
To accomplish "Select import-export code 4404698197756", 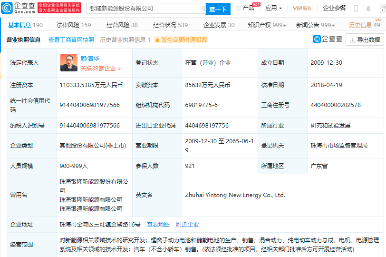I will pyautogui.click(x=207, y=126).
